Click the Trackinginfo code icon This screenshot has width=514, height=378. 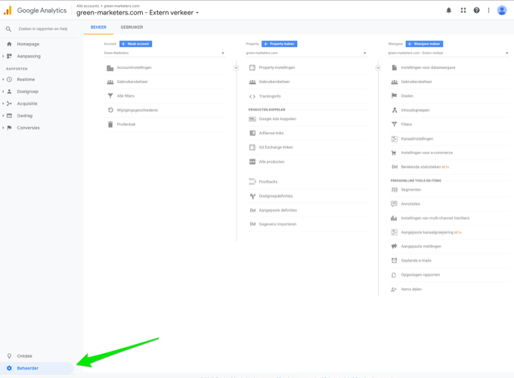pyautogui.click(x=252, y=96)
